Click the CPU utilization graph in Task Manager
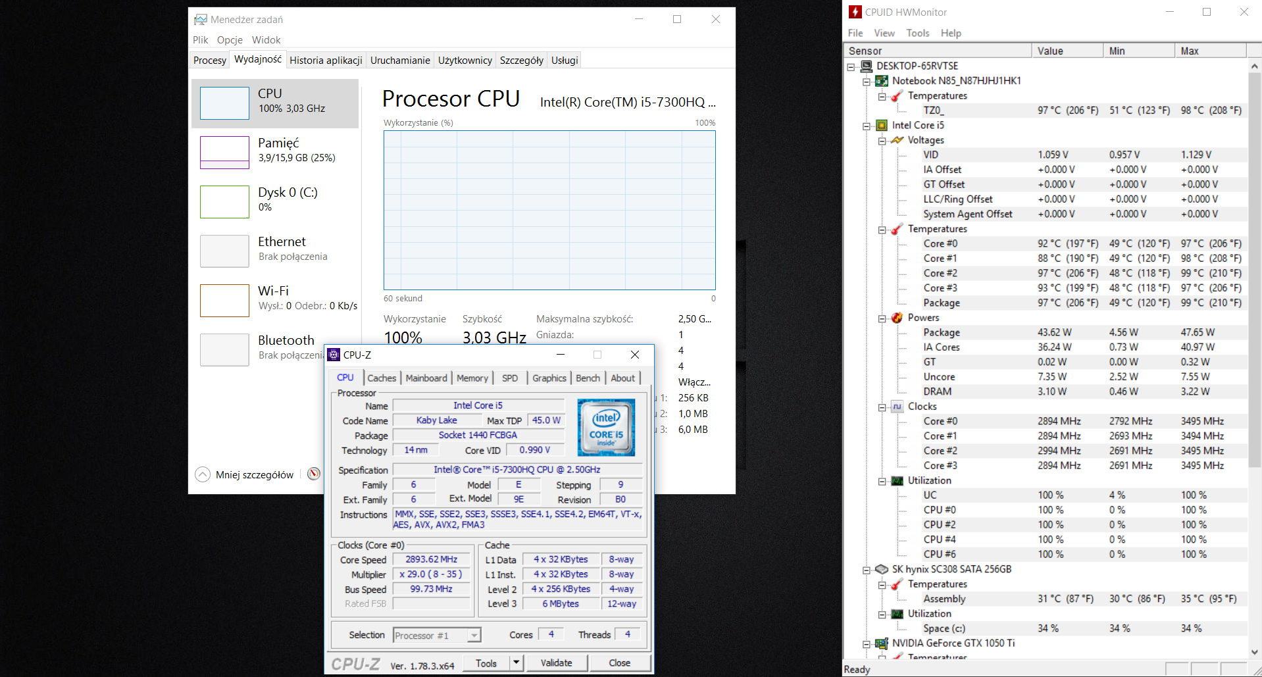Viewport: 1262px width, 677px height. (x=549, y=210)
